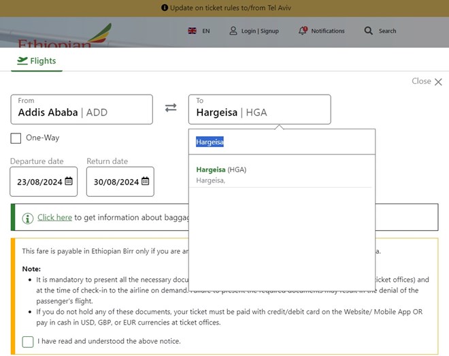The height and width of the screenshot is (356, 449).
Task: Click the notifications bell icon
Action: [x=303, y=31]
